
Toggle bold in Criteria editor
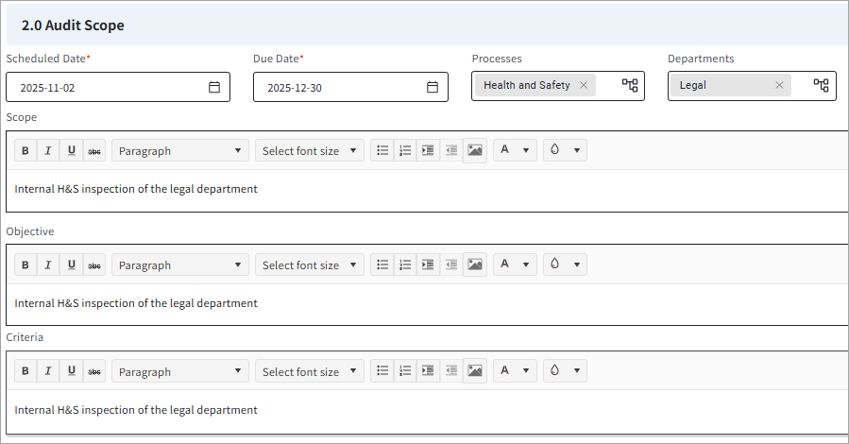pyautogui.click(x=25, y=371)
